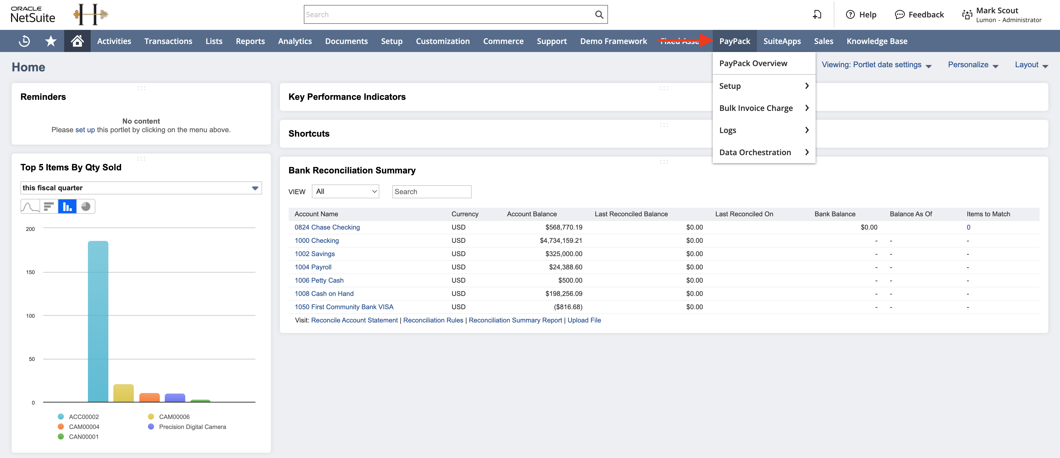Toggle the CAM00006 legend entry

point(169,417)
